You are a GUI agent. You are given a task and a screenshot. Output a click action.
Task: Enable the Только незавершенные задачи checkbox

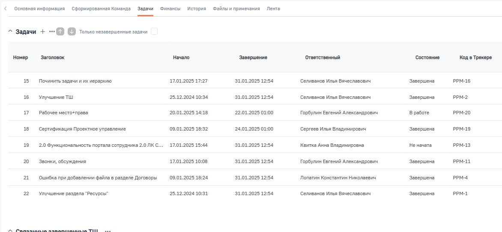[x=154, y=32]
